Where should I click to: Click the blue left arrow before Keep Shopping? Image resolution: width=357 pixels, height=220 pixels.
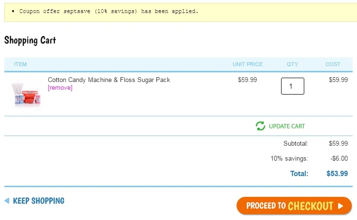[x=7, y=201]
